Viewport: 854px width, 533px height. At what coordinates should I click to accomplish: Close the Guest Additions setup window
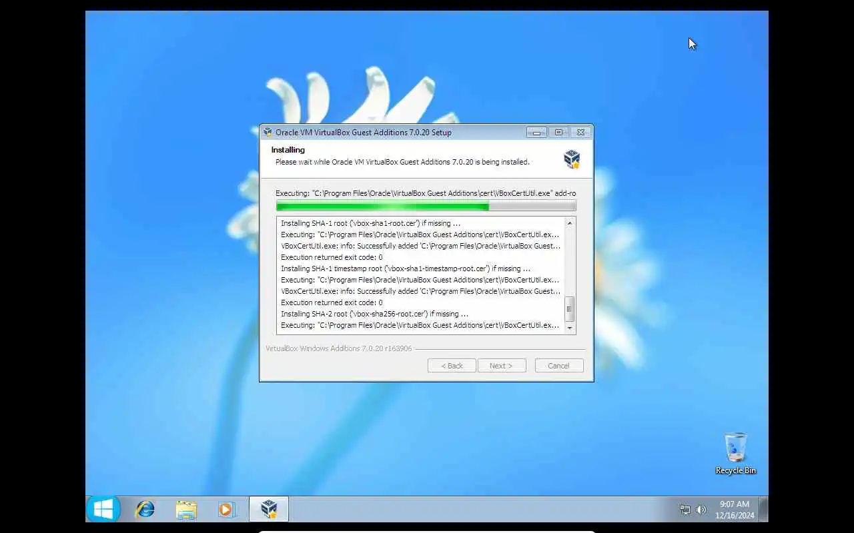580,132
